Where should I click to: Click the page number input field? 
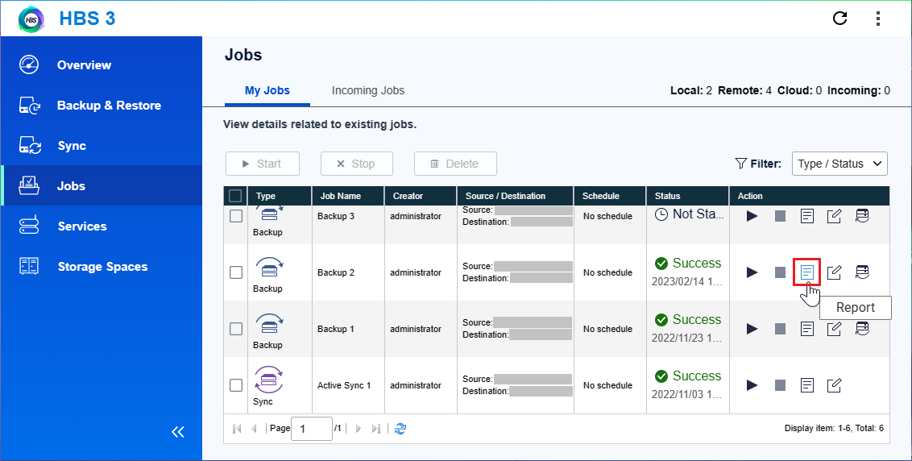(x=311, y=429)
